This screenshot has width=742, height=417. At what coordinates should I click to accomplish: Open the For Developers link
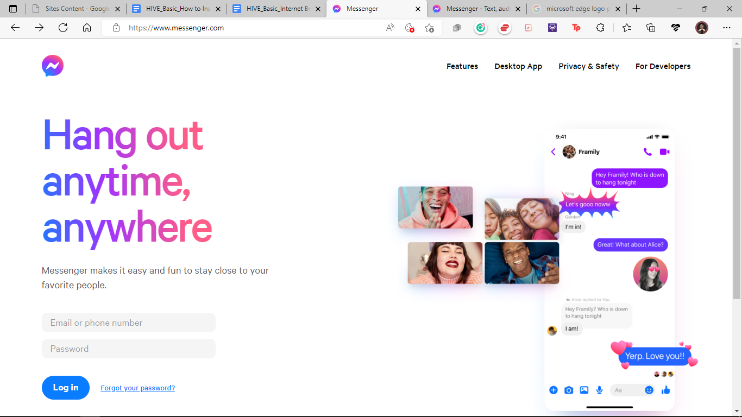click(x=663, y=66)
